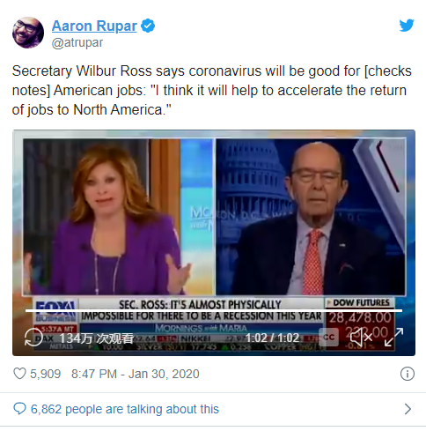Replay the video with circular arrow
This screenshot has height=431, width=426.
33,338
